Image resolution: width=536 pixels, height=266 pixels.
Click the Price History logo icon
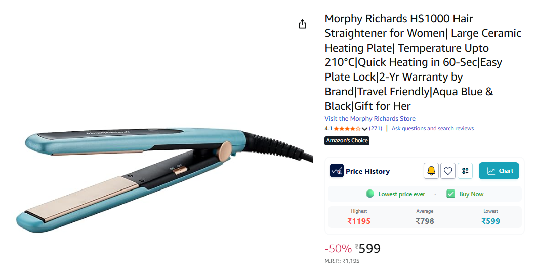[x=337, y=171]
